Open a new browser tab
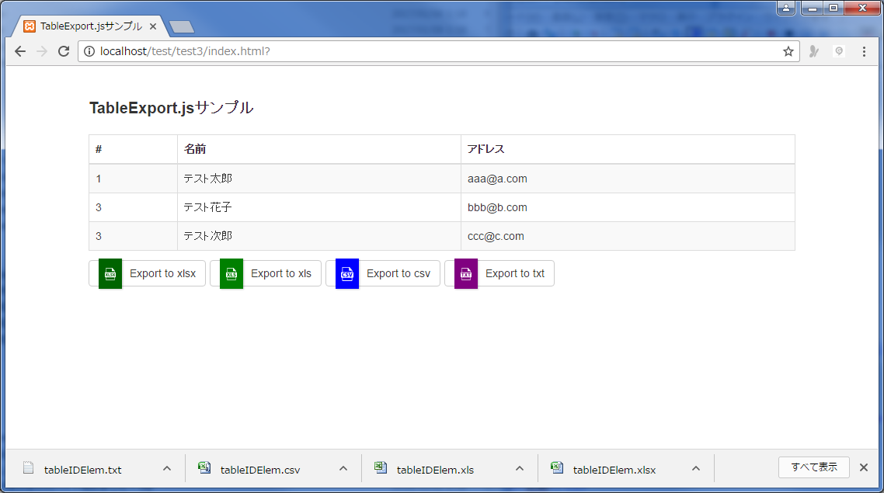The width and height of the screenshot is (884, 493). (182, 26)
